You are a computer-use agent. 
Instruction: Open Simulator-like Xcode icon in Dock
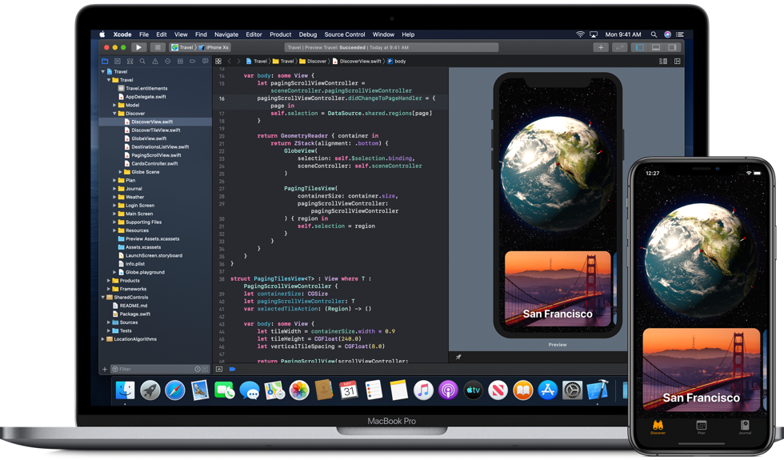[597, 390]
